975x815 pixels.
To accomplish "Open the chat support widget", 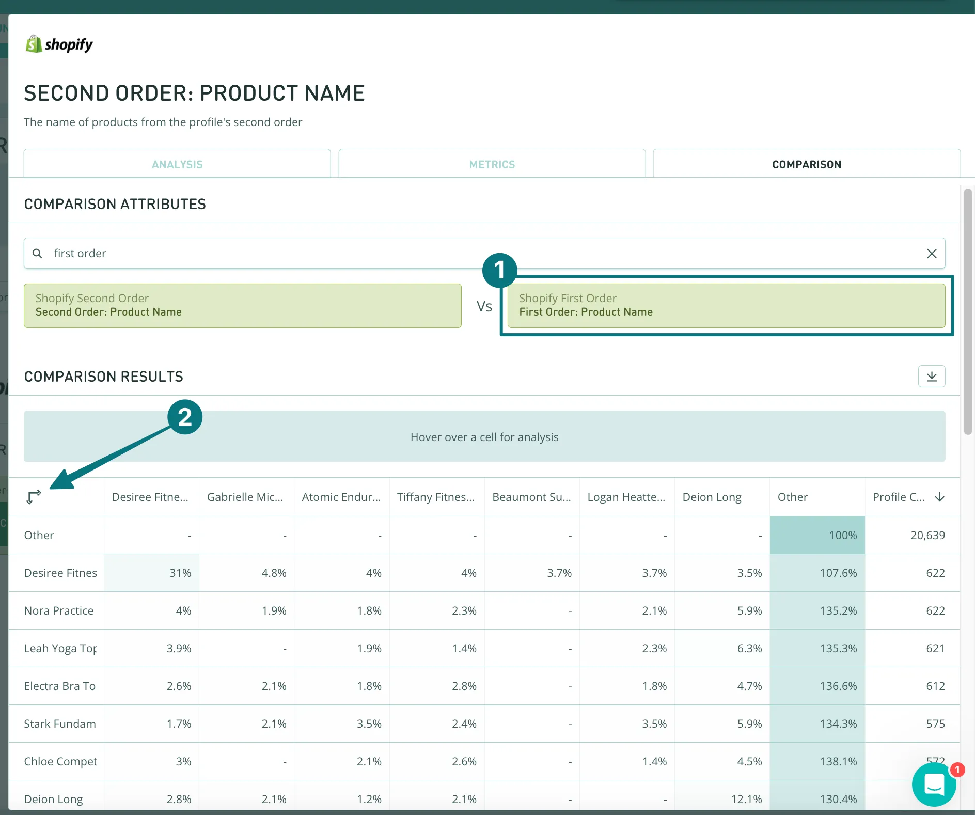I will pos(934,785).
